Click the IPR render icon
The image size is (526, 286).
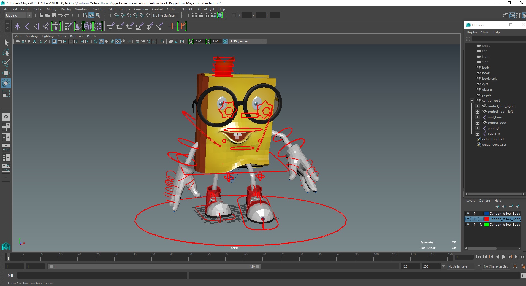(207, 15)
